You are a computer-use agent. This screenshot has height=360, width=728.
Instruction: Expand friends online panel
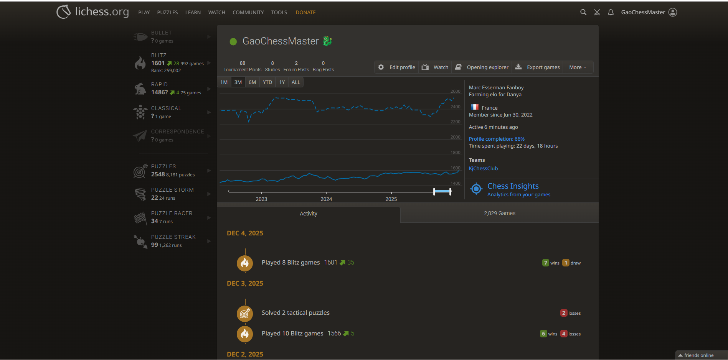click(x=698, y=355)
